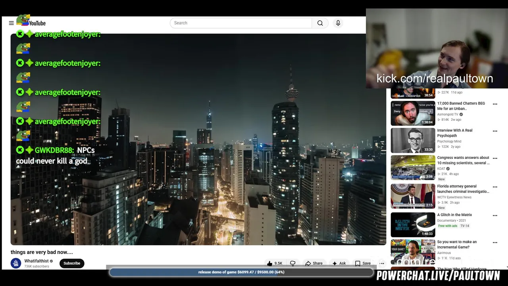Click the GWKDBR88 chat username
The image size is (508, 286).
pyautogui.click(x=54, y=150)
